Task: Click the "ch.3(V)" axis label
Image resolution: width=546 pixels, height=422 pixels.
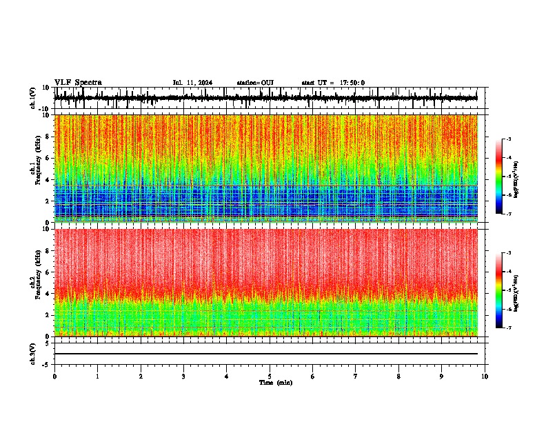Action: click(33, 354)
